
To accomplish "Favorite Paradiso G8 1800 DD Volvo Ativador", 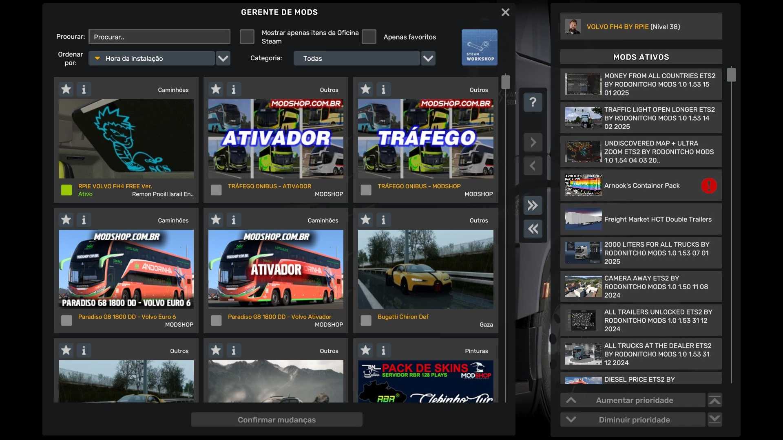I will (216, 220).
